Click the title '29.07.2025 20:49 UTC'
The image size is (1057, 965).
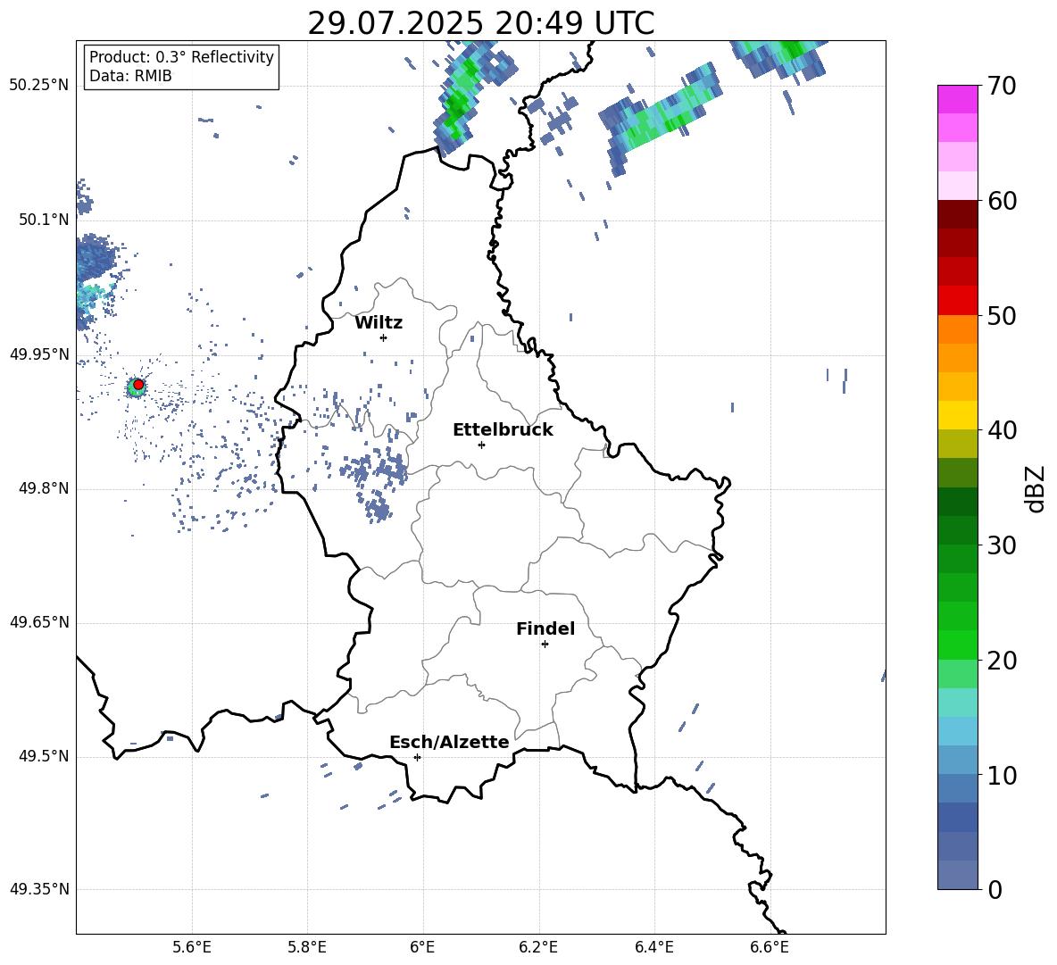(x=480, y=23)
